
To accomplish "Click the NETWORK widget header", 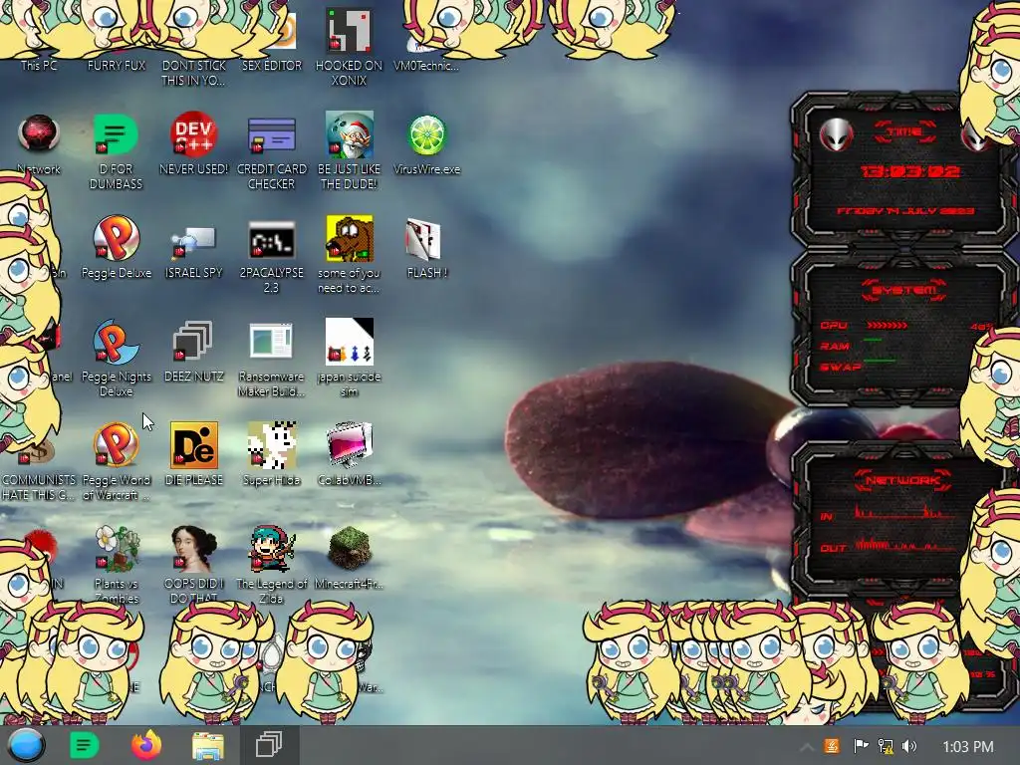I will (x=902, y=480).
